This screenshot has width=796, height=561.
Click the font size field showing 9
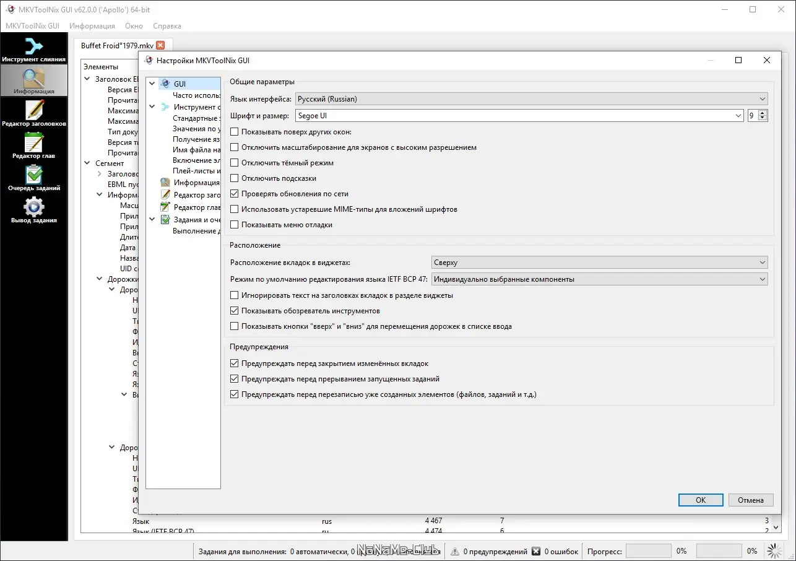click(753, 116)
